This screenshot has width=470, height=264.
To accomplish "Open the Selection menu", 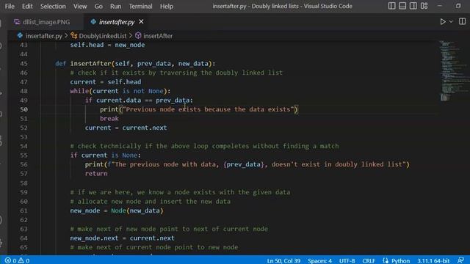I will click(53, 6).
